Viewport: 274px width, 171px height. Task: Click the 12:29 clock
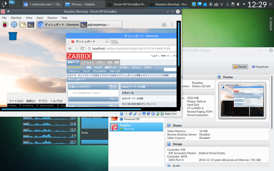pyautogui.click(x=257, y=4)
